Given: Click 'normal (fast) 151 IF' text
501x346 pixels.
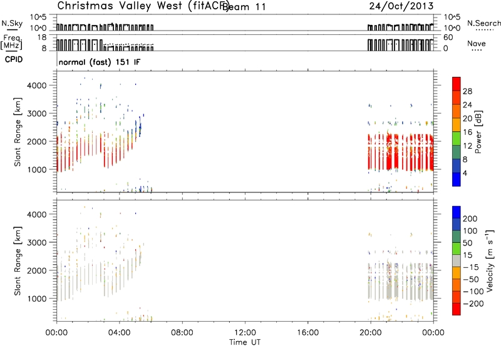Looking at the screenshot, I should click(x=100, y=62).
